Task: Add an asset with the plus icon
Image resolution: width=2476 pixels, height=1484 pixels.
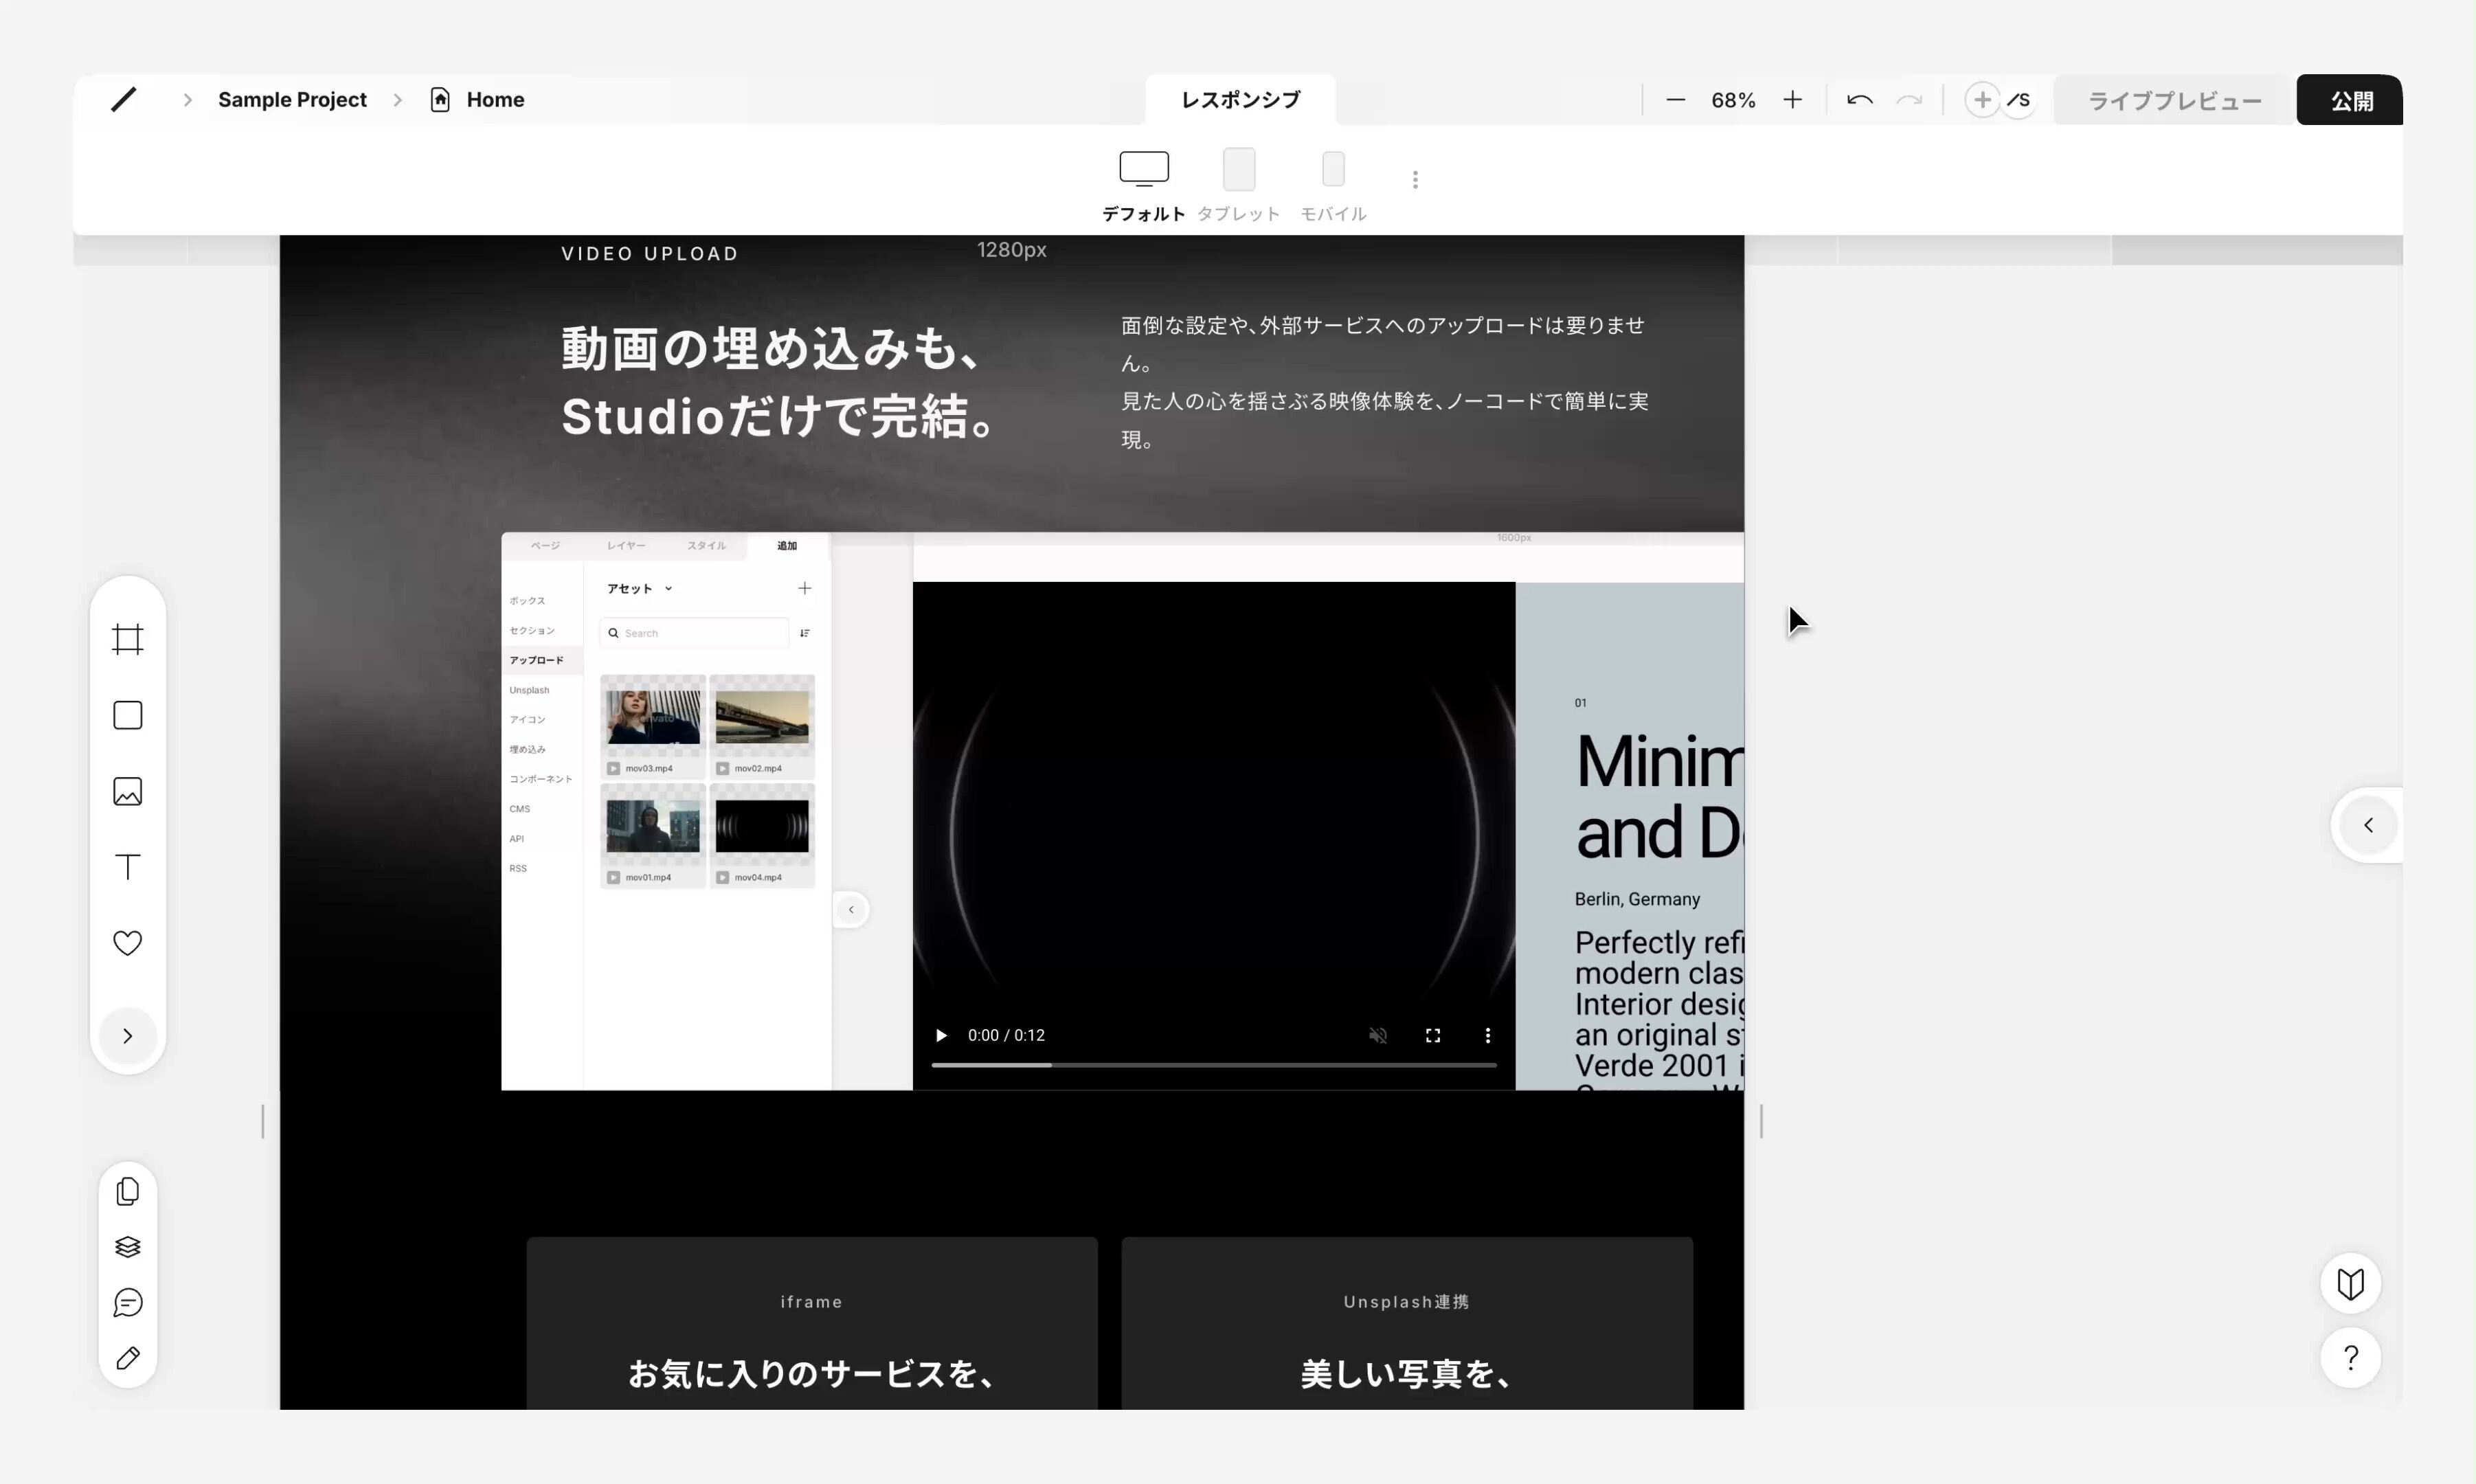Action: [804, 588]
